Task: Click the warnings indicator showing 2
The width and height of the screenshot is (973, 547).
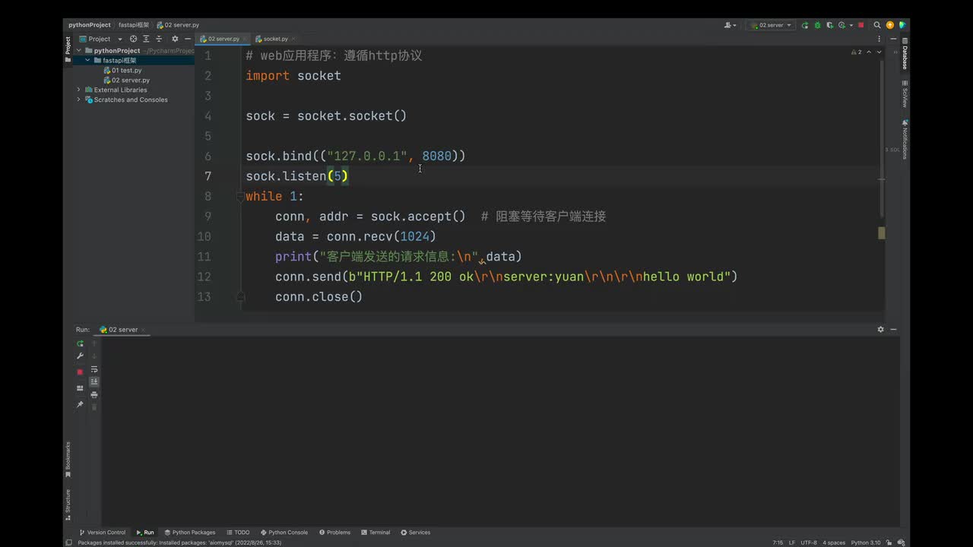Action: pyautogui.click(x=857, y=52)
